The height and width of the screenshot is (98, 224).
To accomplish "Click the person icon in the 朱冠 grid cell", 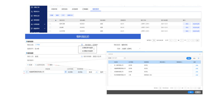I will point(97,72).
